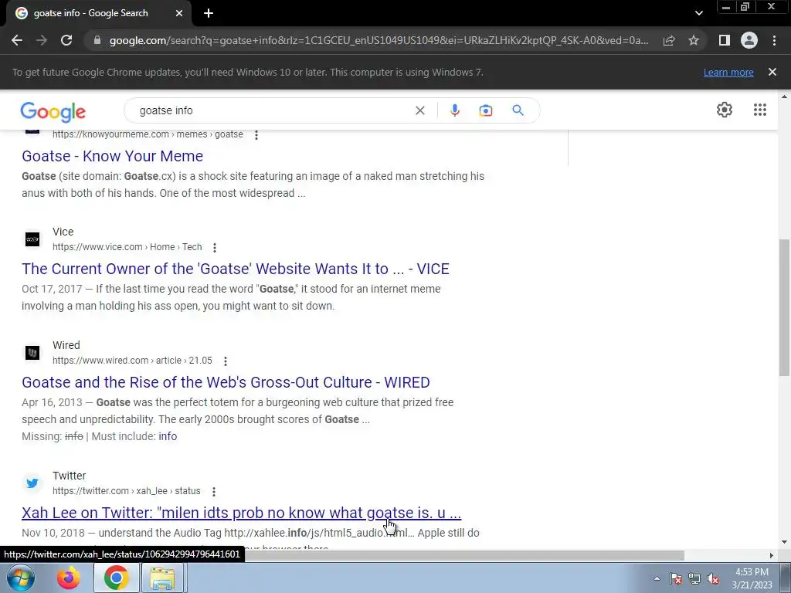Open Chrome side panel icon
The image size is (791, 593).
725,40
